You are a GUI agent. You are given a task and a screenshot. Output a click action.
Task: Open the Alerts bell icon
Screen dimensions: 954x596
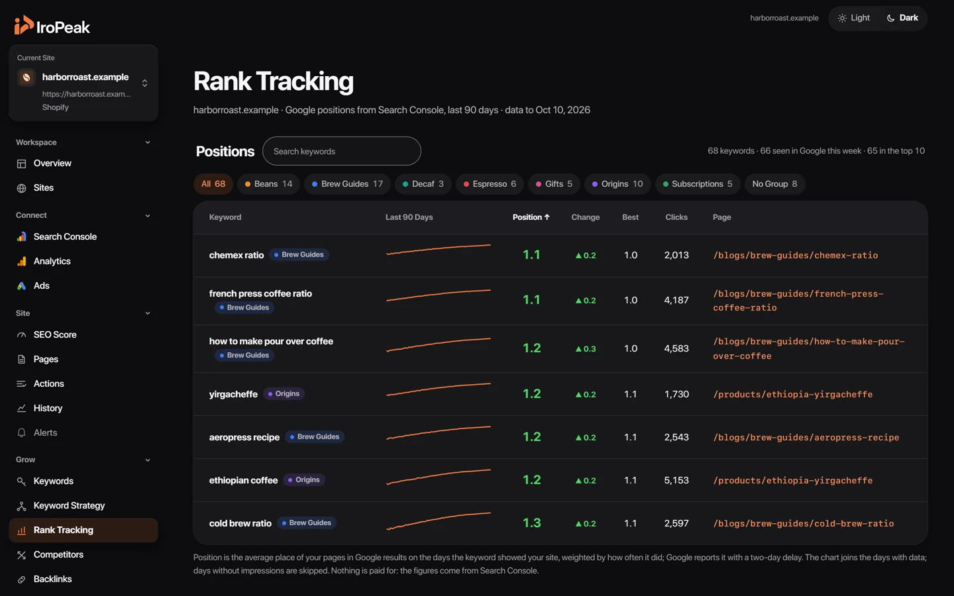(x=21, y=433)
